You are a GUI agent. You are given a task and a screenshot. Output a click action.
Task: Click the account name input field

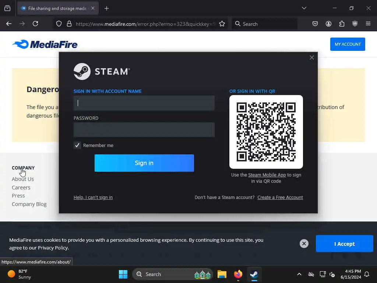[x=144, y=103]
